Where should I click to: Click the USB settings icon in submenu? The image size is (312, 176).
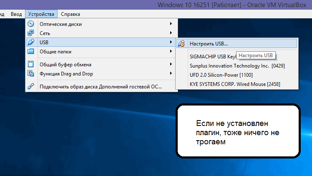181,43
